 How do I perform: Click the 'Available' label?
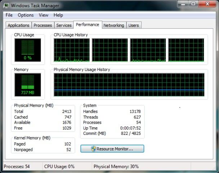(x=22, y=123)
